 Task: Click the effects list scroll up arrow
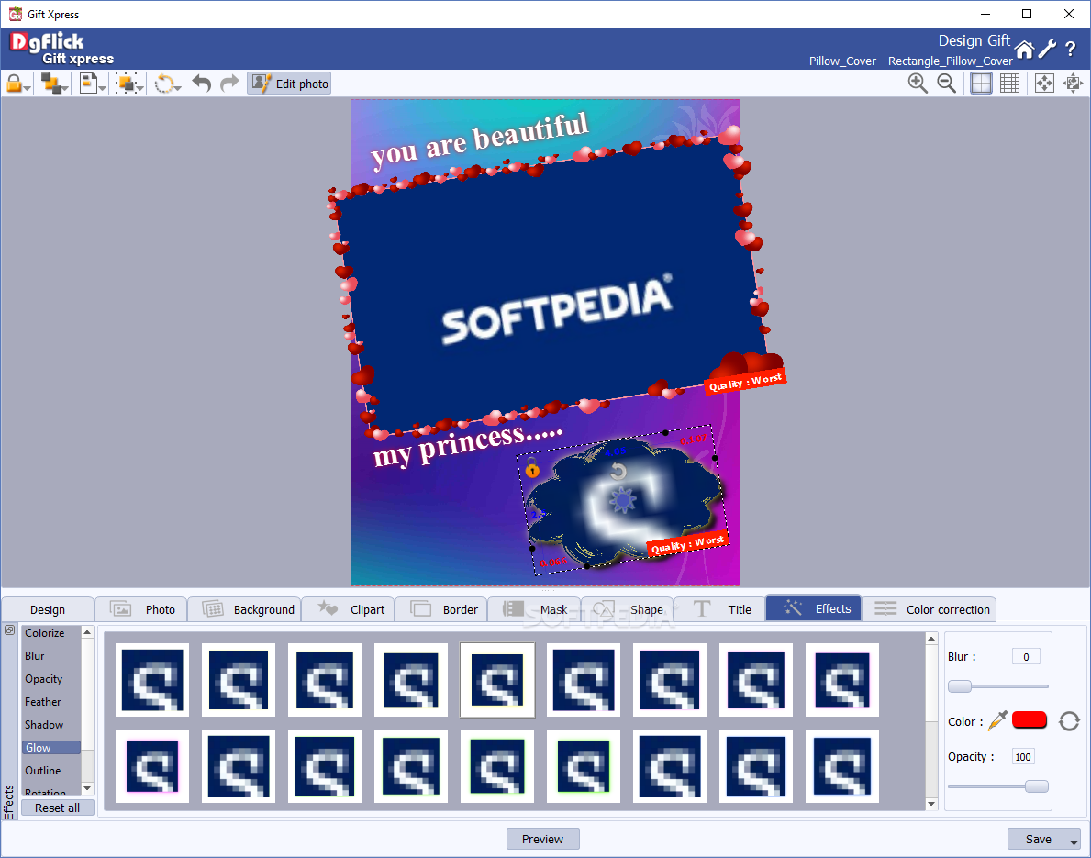click(x=87, y=632)
